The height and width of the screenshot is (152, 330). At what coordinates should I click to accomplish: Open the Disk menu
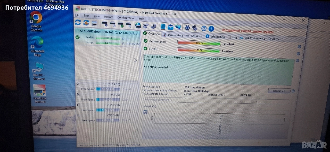coord(86,16)
